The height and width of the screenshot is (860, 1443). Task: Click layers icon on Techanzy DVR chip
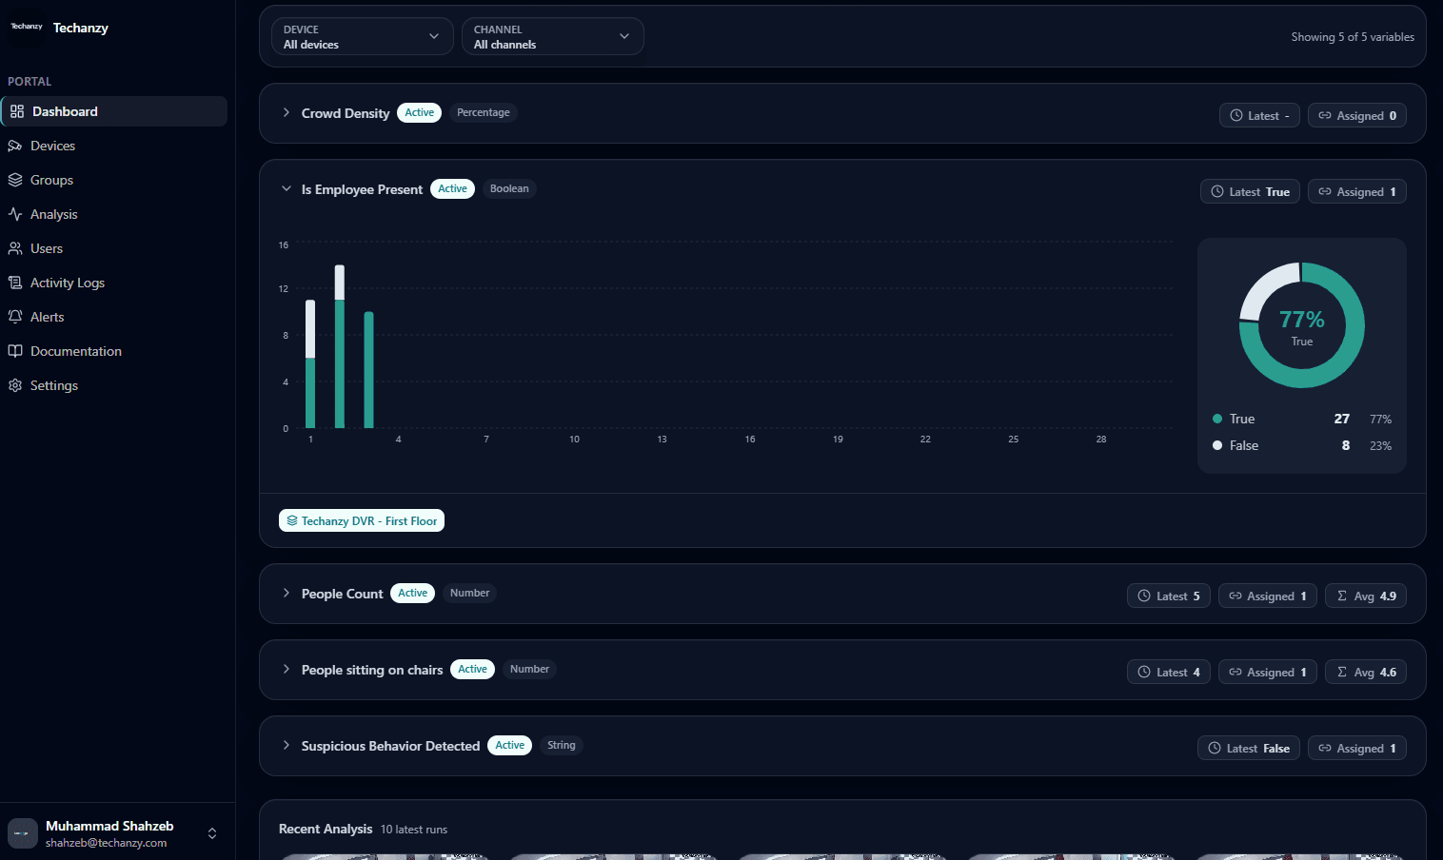[x=292, y=520]
